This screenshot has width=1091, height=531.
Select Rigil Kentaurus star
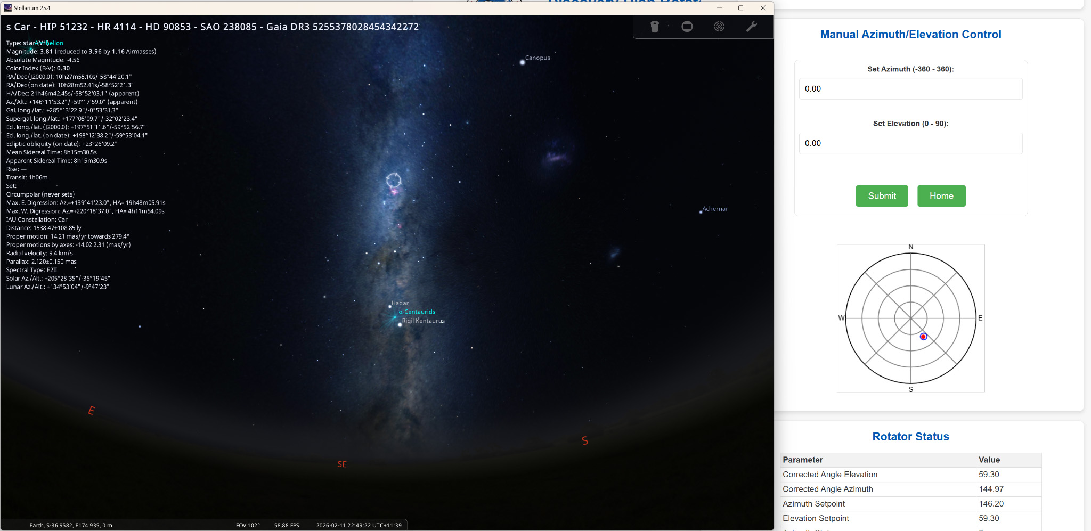click(x=400, y=325)
